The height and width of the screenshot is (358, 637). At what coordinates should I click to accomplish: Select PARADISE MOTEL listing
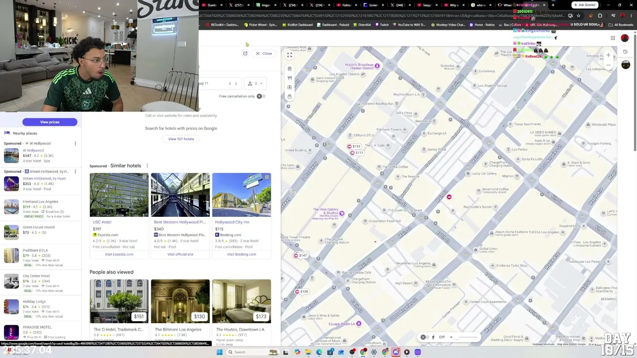40,332
